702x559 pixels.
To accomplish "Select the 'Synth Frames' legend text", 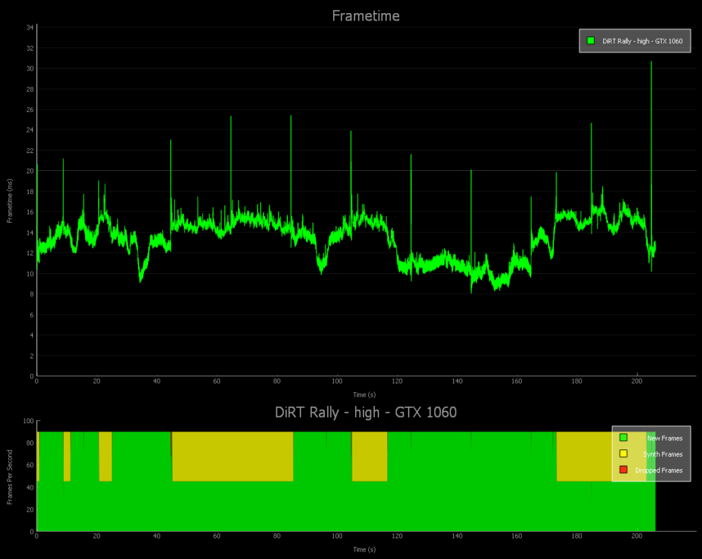I will 662,454.
